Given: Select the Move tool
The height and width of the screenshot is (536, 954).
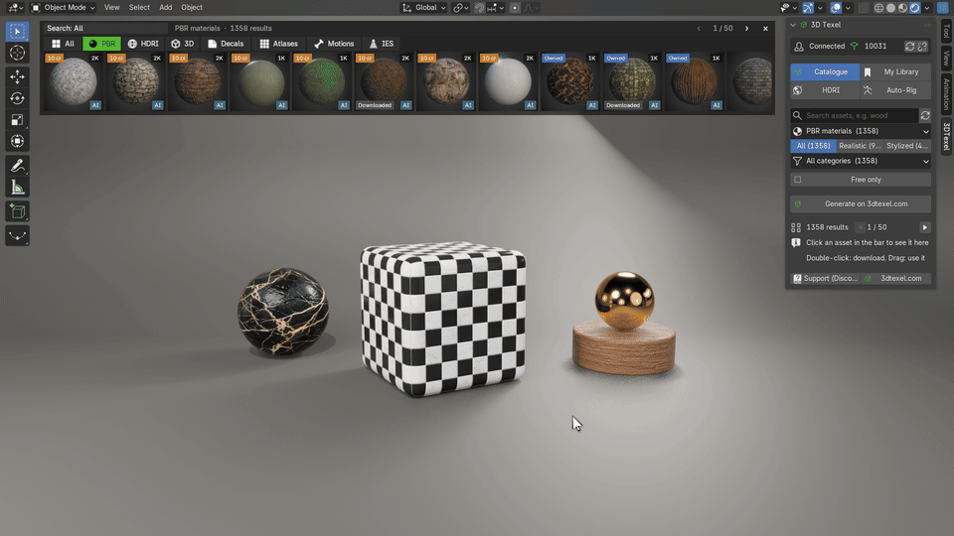Looking at the screenshot, I should coord(17,76).
